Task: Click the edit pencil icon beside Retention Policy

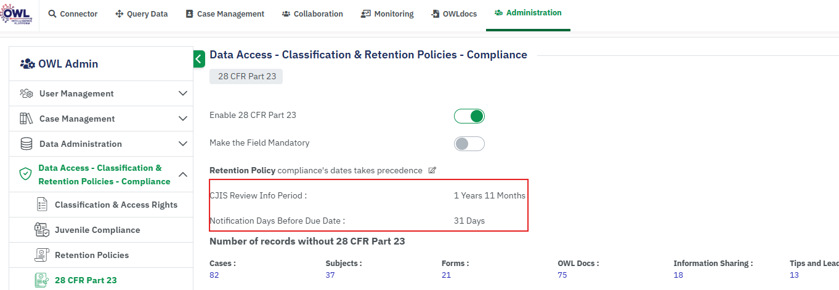Action: click(432, 170)
